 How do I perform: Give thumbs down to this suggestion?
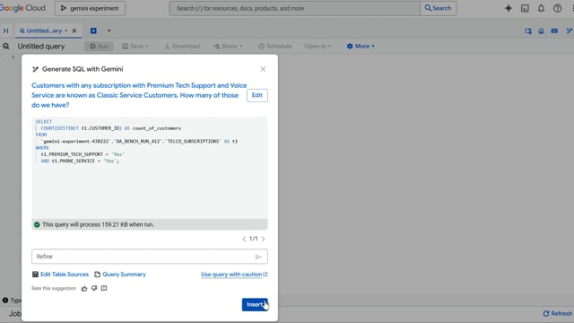click(x=94, y=289)
